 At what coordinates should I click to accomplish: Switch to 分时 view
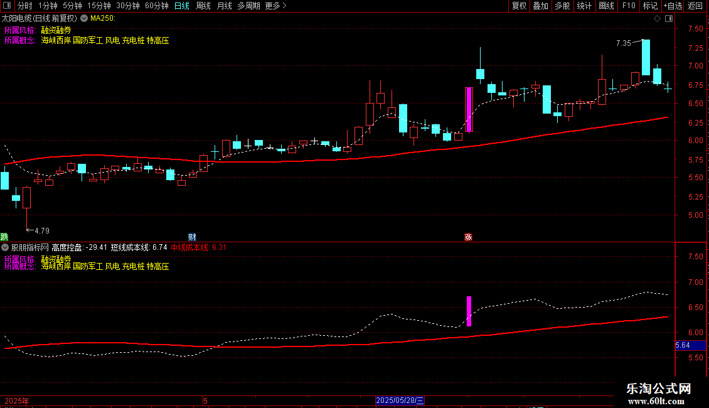[25, 6]
